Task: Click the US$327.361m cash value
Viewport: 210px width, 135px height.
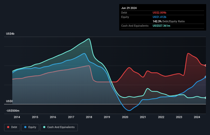Action: click(x=161, y=26)
